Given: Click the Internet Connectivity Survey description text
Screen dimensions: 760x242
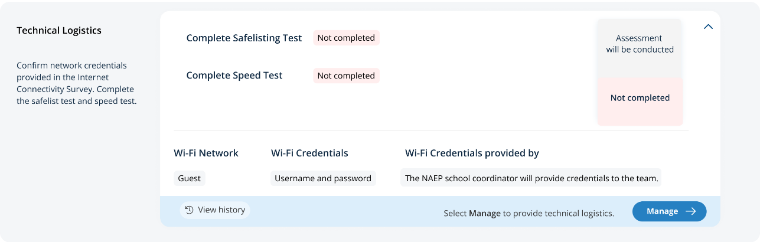Looking at the screenshot, I should 76,83.
